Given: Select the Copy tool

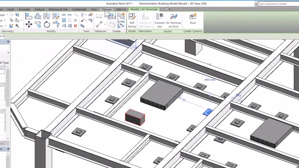Looking at the screenshot, I should [38, 24].
